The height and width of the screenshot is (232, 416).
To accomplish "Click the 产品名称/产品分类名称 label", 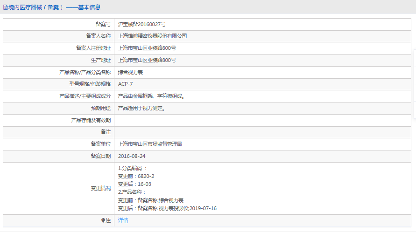I will [85, 72].
